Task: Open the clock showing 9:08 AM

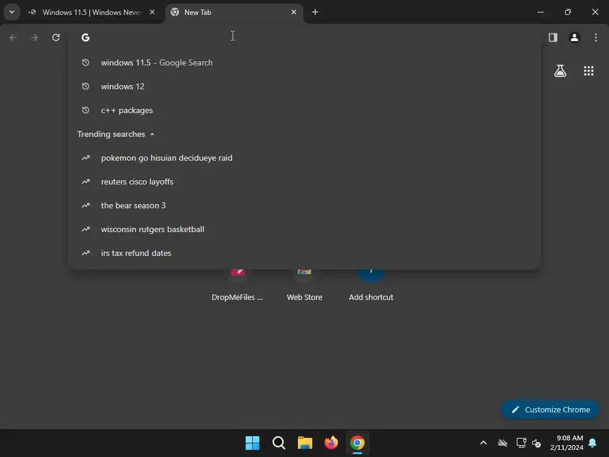Action: click(x=567, y=443)
